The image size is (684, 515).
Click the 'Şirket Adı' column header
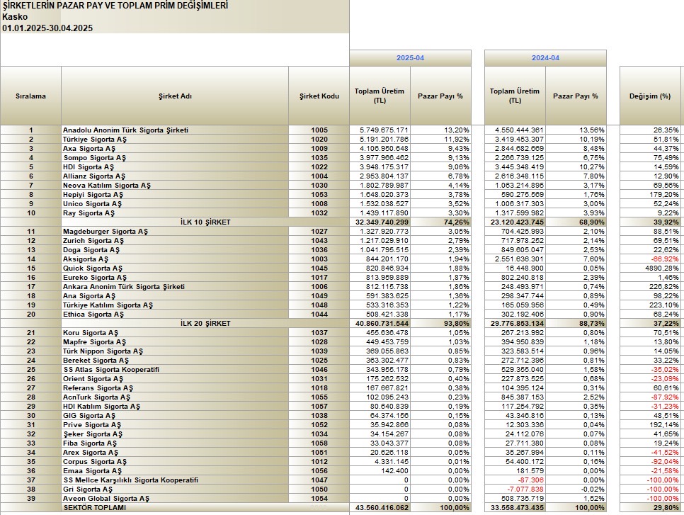point(175,96)
